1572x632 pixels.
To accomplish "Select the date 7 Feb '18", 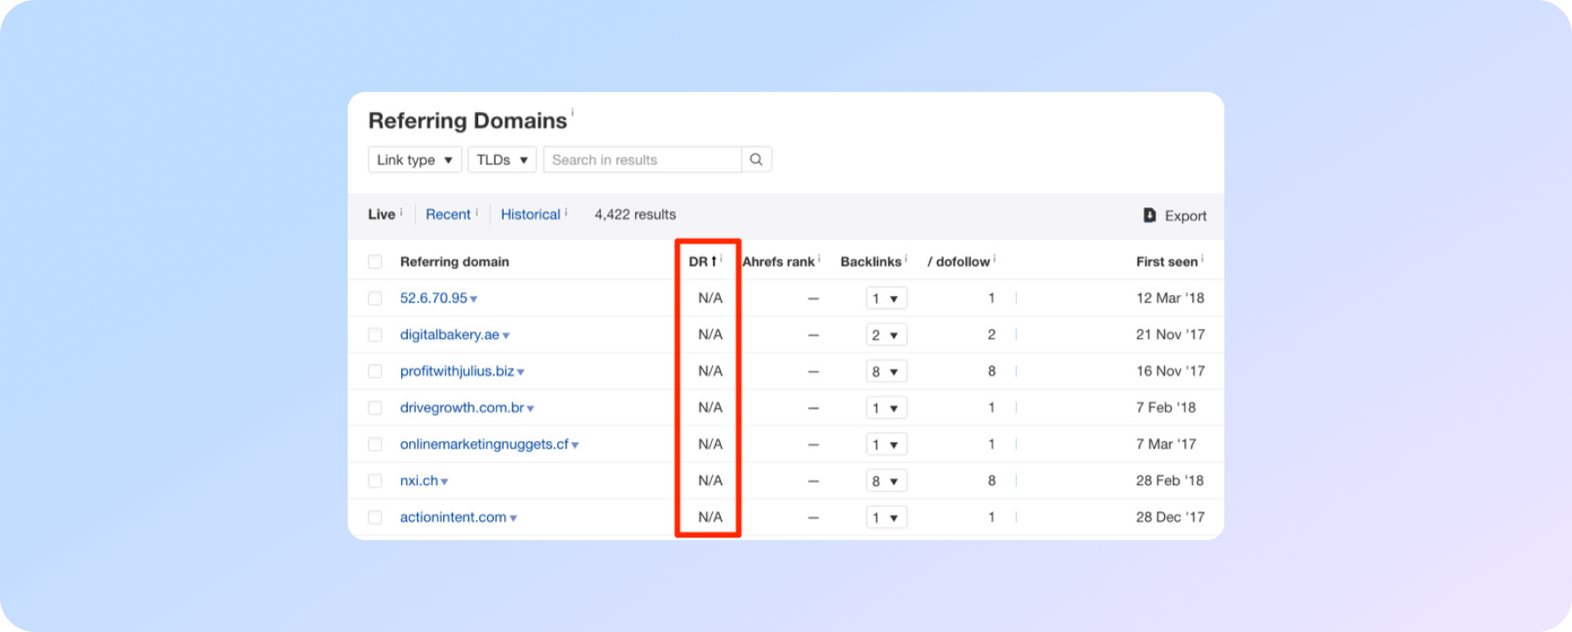I will click(1166, 408).
